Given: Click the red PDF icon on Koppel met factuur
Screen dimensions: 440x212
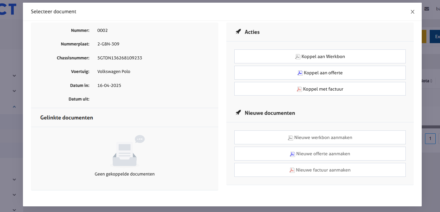Looking at the screenshot, I should pyautogui.click(x=299, y=89).
